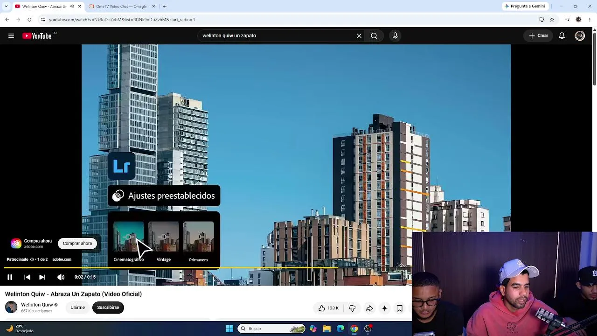The height and width of the screenshot is (336, 597).
Task: Click the 0:02 / 0:15 time display
Action: click(x=85, y=277)
